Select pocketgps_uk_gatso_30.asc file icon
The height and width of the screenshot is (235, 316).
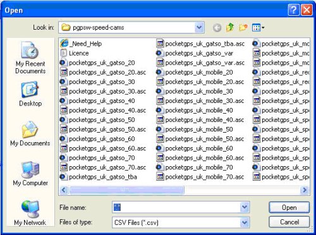click(64, 91)
